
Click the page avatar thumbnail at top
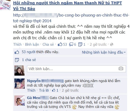pyautogui.click(x=5, y=5)
